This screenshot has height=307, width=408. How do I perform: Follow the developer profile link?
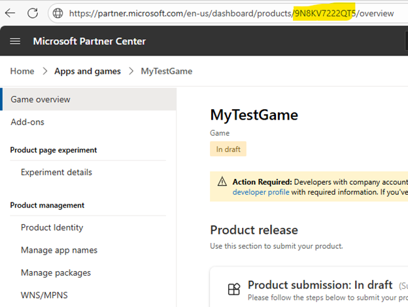[x=261, y=192]
